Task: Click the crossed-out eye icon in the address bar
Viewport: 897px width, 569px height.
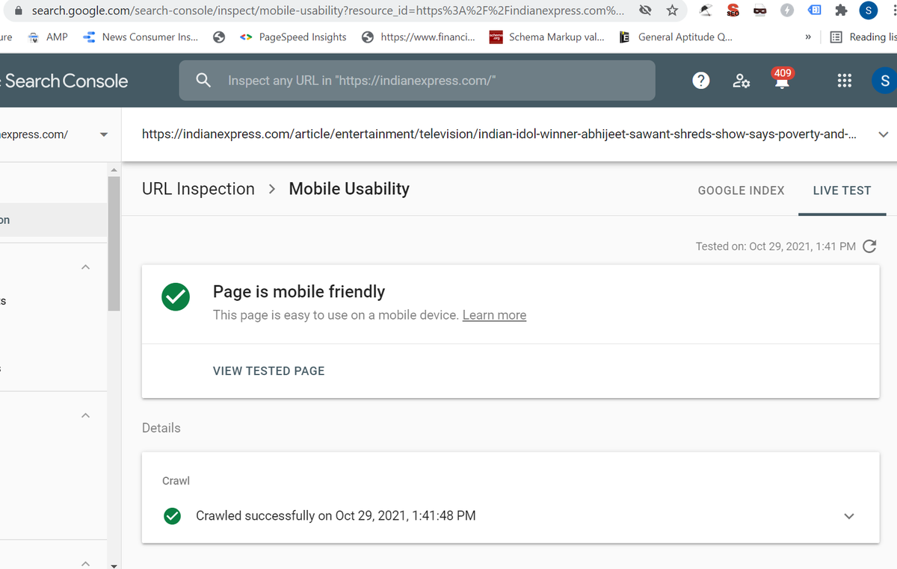Action: click(646, 11)
